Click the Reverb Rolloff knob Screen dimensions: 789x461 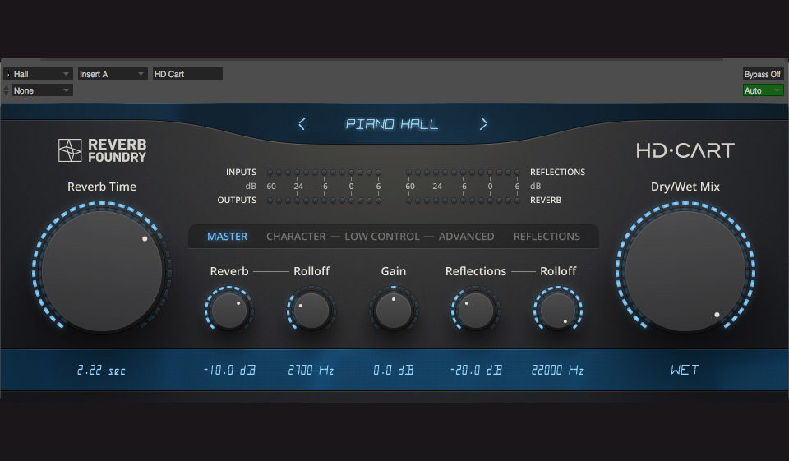pyautogui.click(x=311, y=310)
